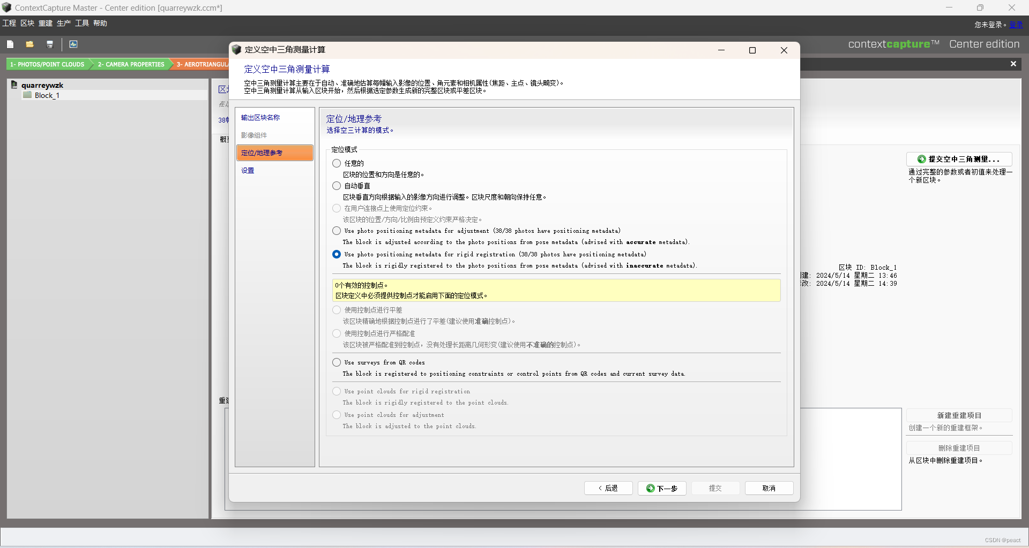Open an existing project with the folder icon

tap(29, 44)
